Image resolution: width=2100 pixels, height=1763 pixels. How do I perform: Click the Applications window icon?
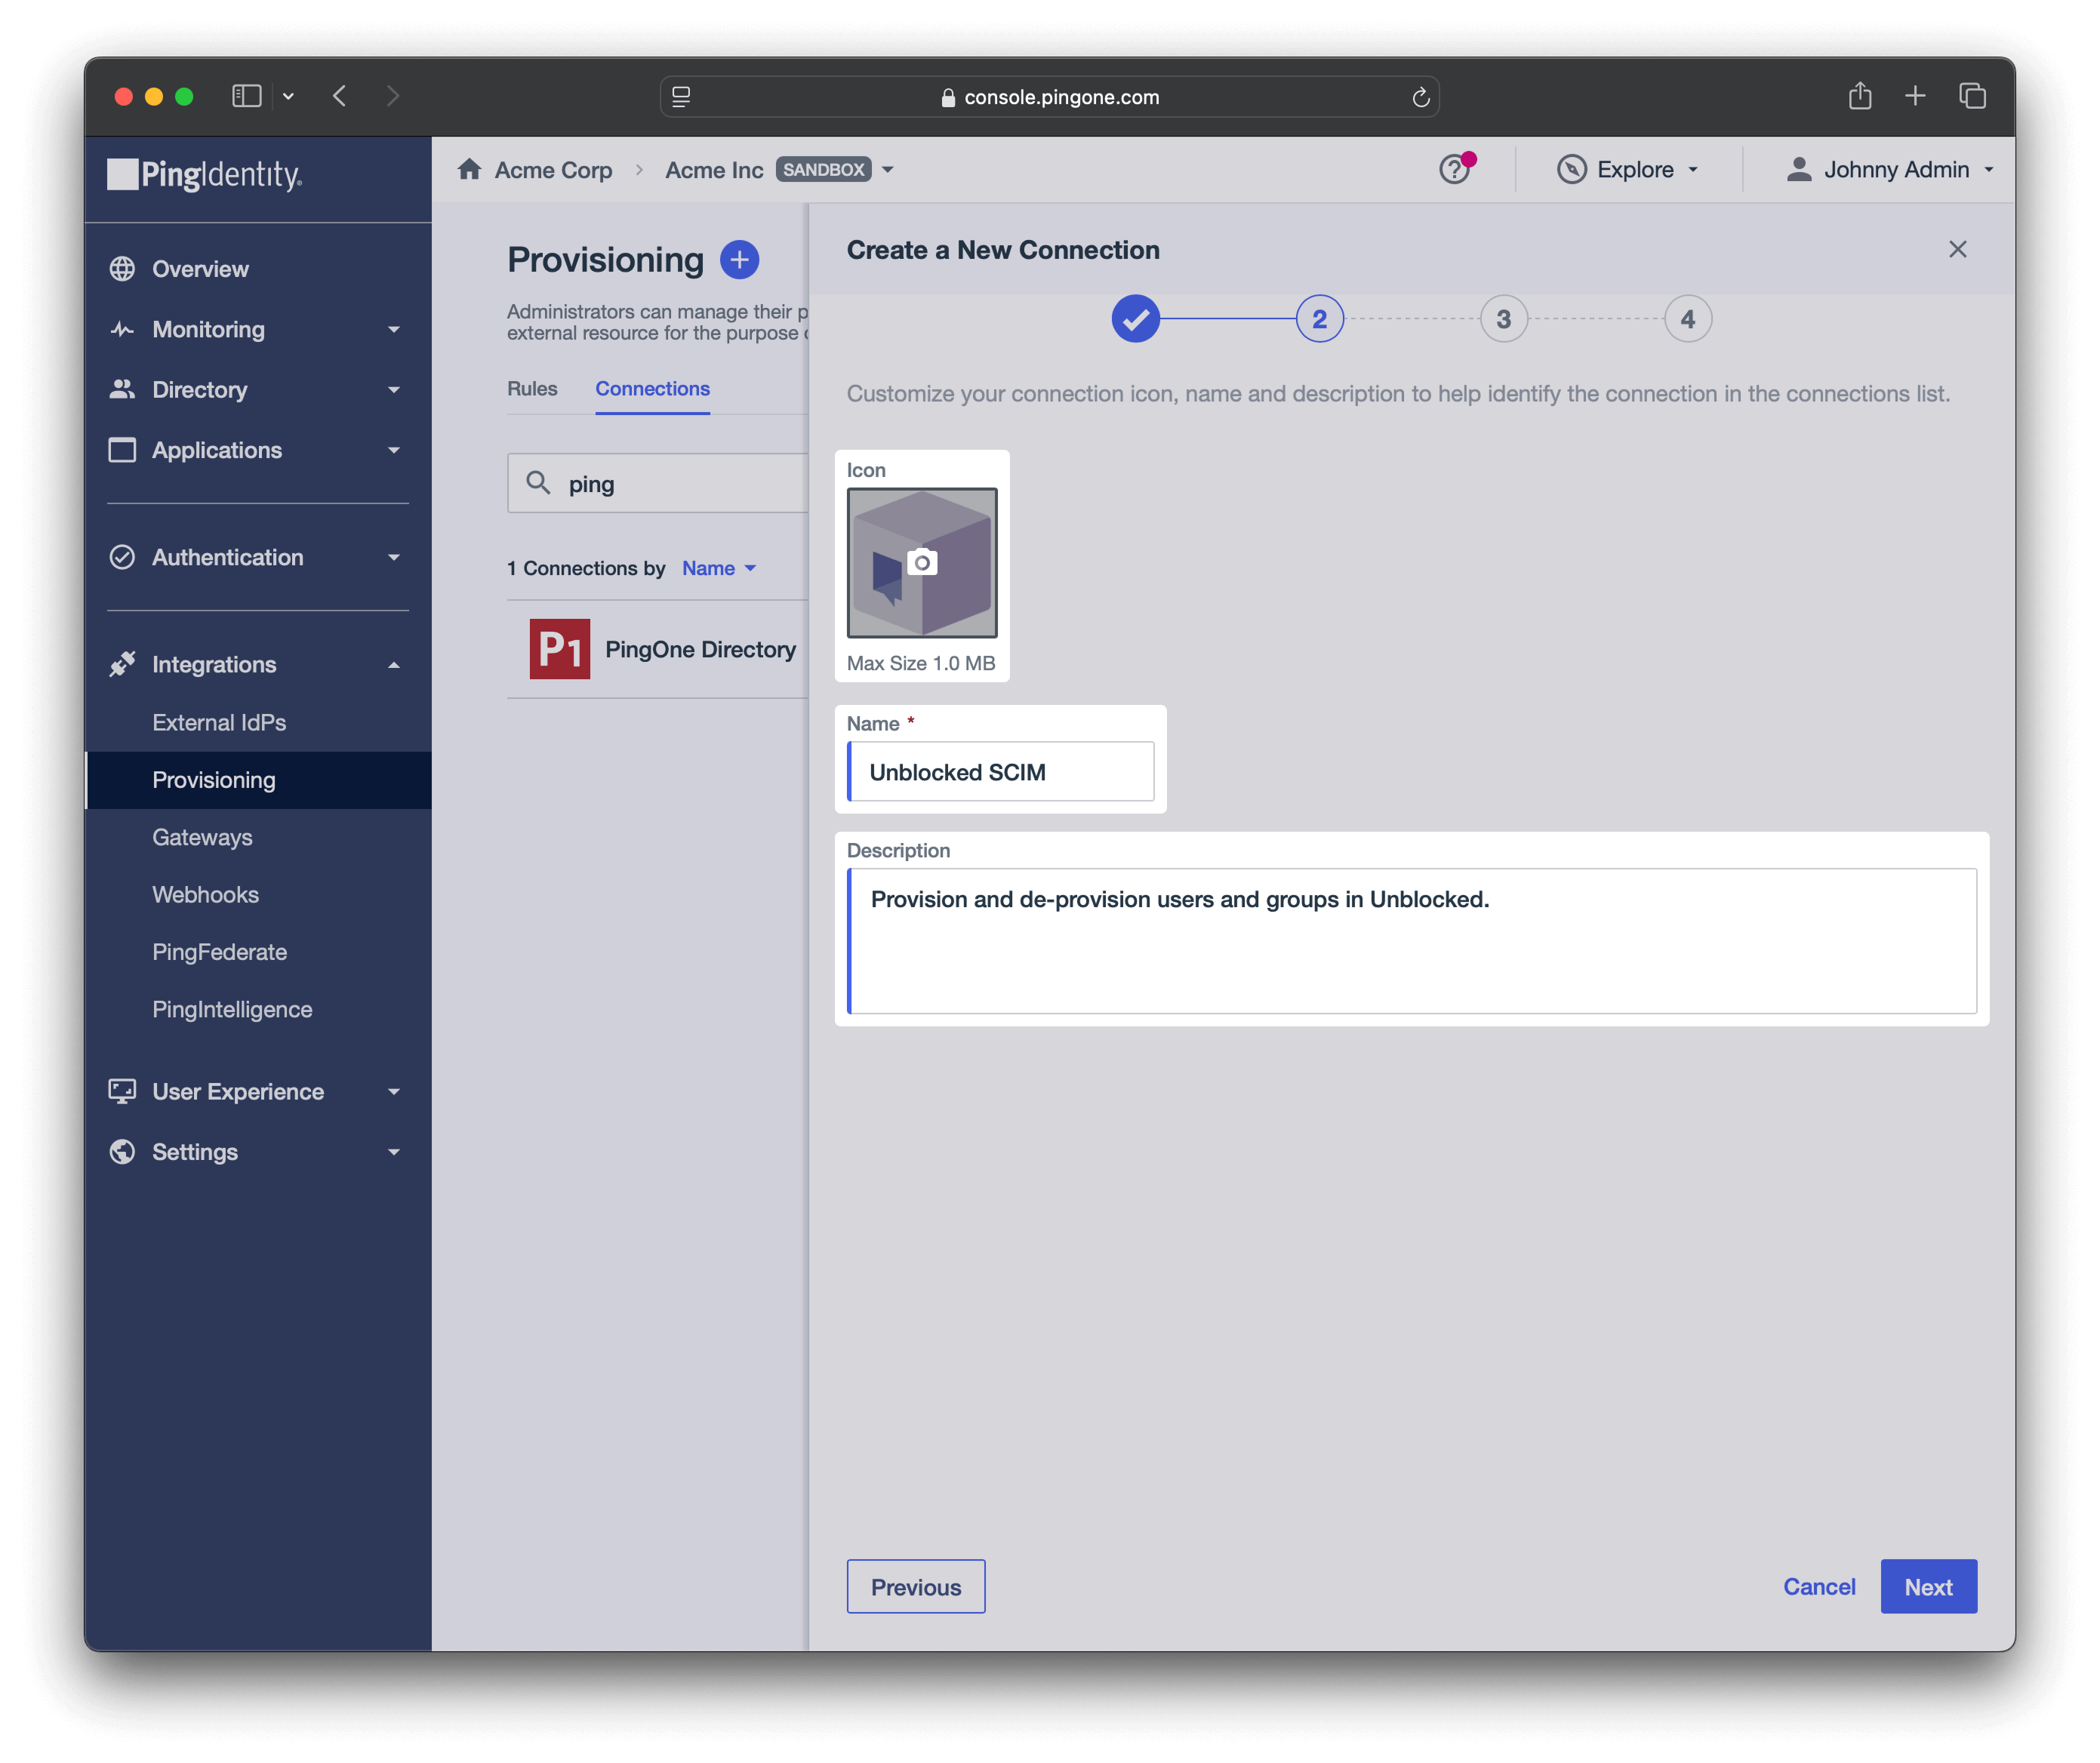pyautogui.click(x=122, y=450)
